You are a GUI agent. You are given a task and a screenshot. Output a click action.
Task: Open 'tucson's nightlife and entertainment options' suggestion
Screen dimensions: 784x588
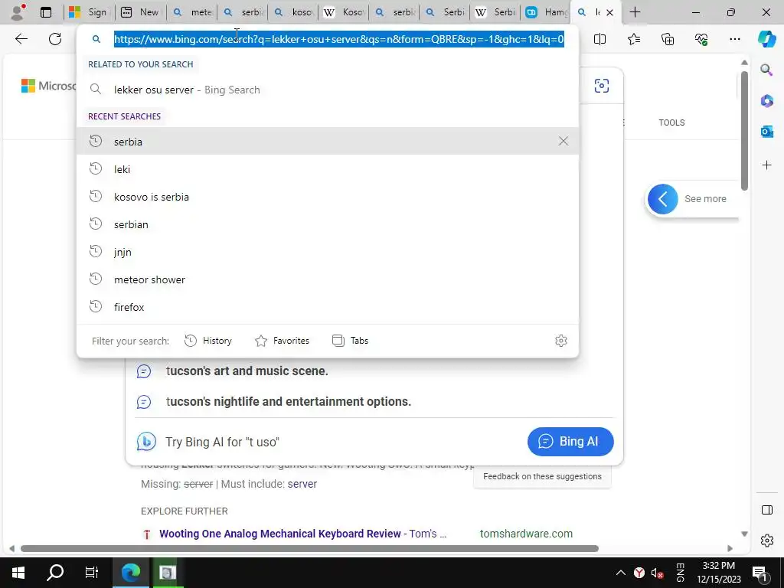coord(289,401)
